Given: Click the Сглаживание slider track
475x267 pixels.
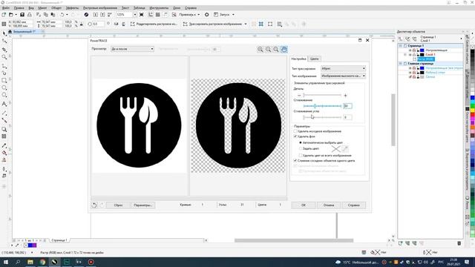Looking at the screenshot, I should point(322,106).
